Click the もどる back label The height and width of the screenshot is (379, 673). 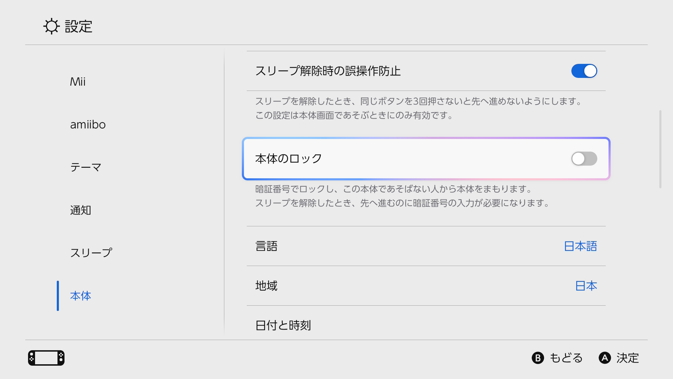coord(566,358)
